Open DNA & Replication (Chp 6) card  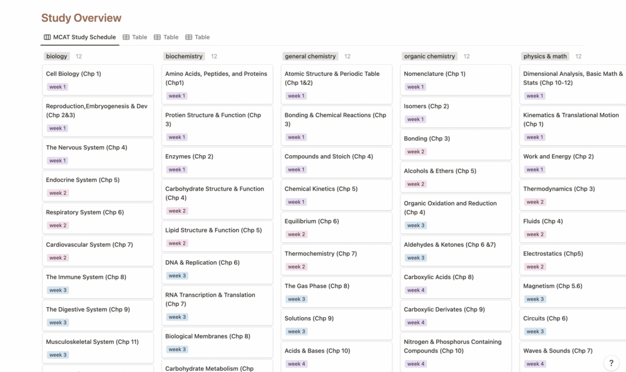[x=217, y=269]
